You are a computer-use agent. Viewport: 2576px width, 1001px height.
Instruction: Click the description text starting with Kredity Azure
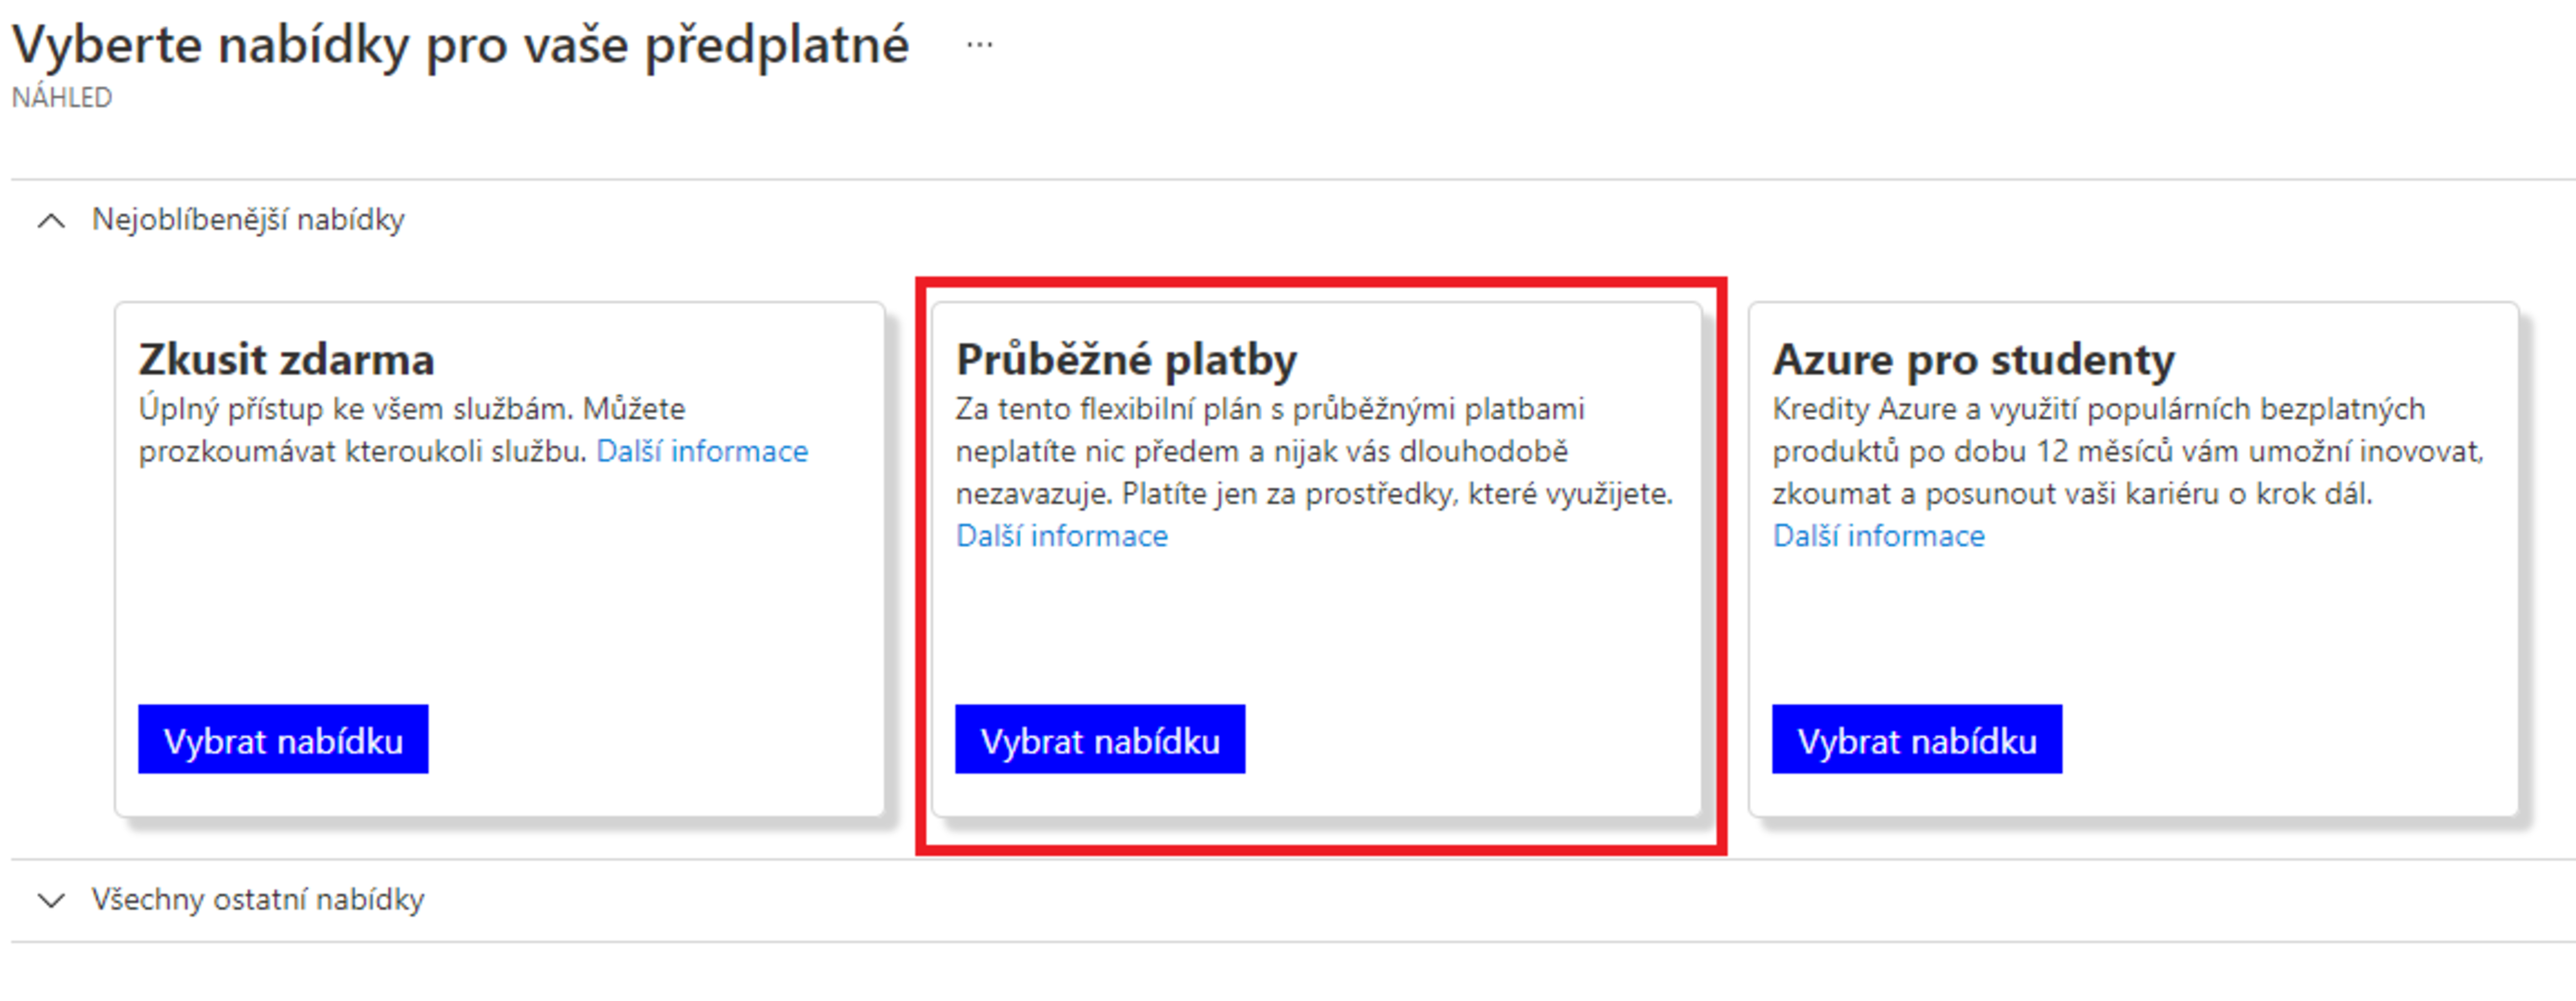pyautogui.click(x=2098, y=451)
